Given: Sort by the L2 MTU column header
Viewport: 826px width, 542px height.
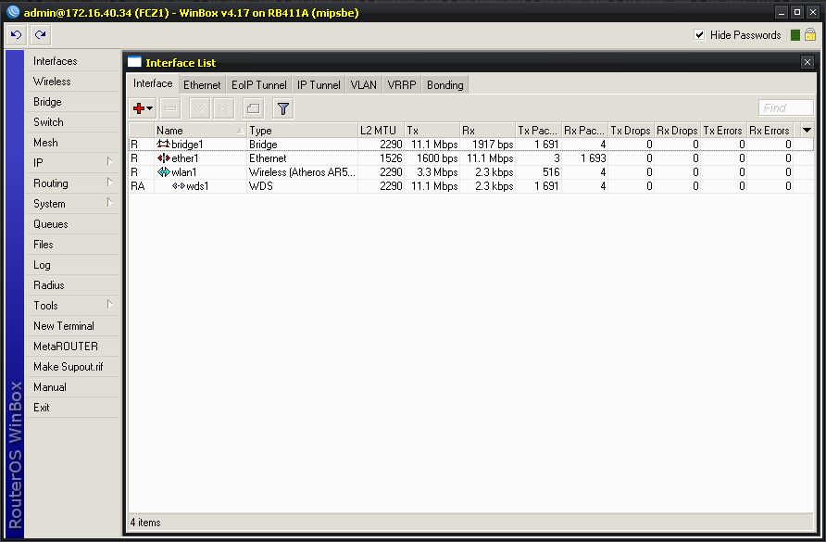Looking at the screenshot, I should tap(381, 131).
